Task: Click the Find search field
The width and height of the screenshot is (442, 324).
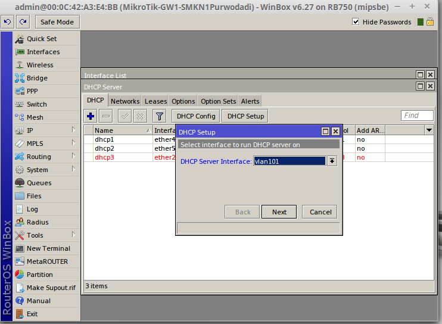Action: point(417,116)
